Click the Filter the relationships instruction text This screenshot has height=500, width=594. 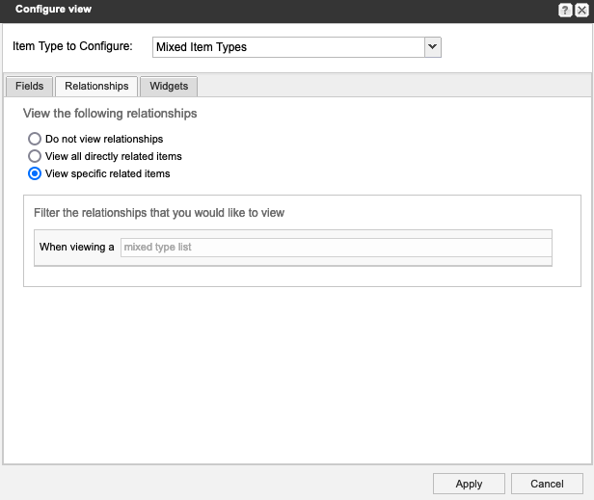[159, 212]
